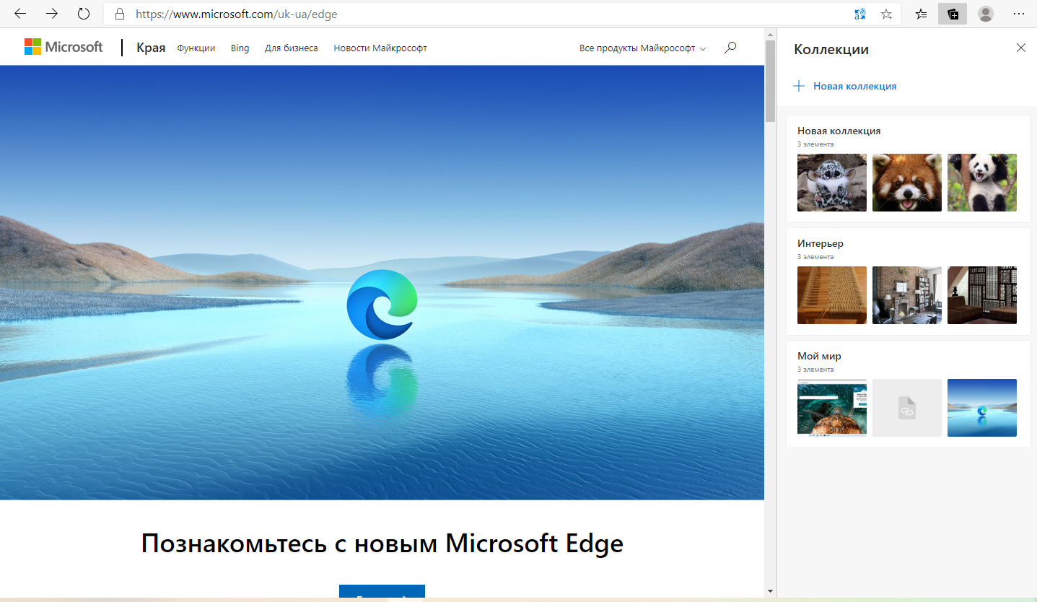Select the snow leopard cub thumbnail

pos(832,183)
